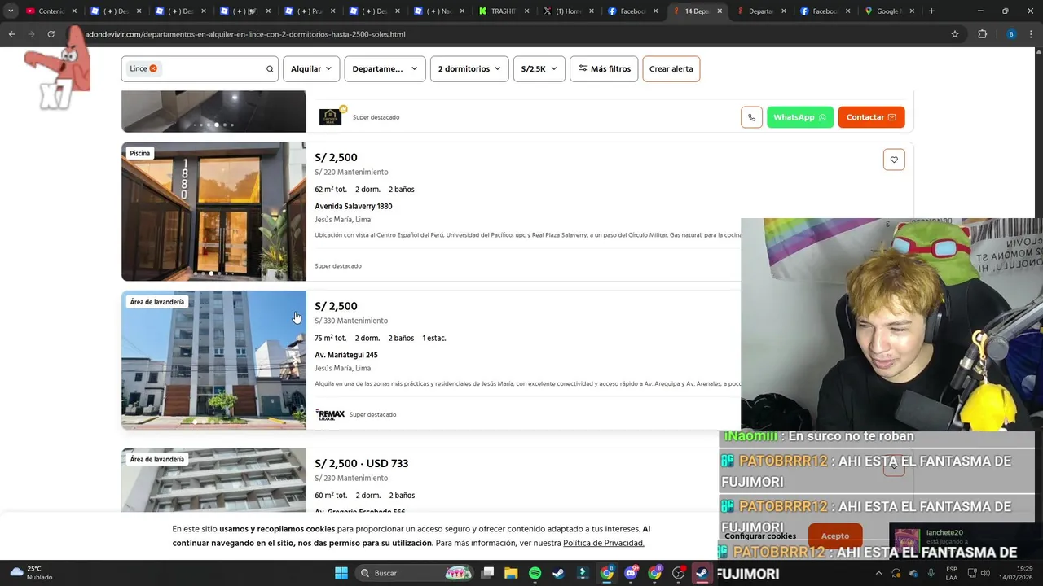Click Crear alerta button

coord(671,68)
